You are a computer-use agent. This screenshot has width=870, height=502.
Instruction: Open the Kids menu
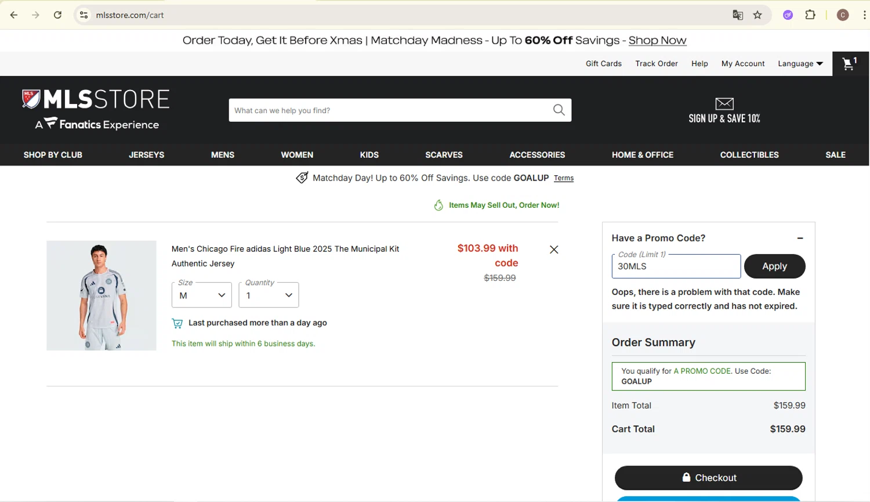[369, 155]
